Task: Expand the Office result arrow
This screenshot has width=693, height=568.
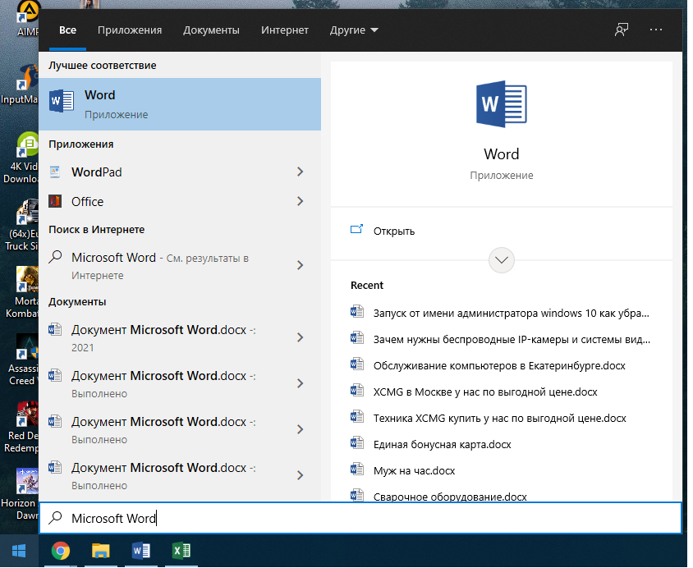Action: pos(300,202)
